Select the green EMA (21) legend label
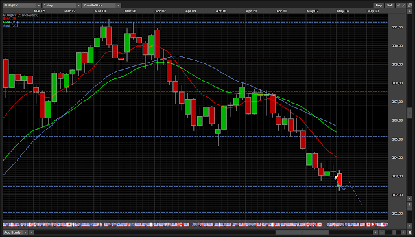This screenshot has height=237, width=415. pos(10,22)
